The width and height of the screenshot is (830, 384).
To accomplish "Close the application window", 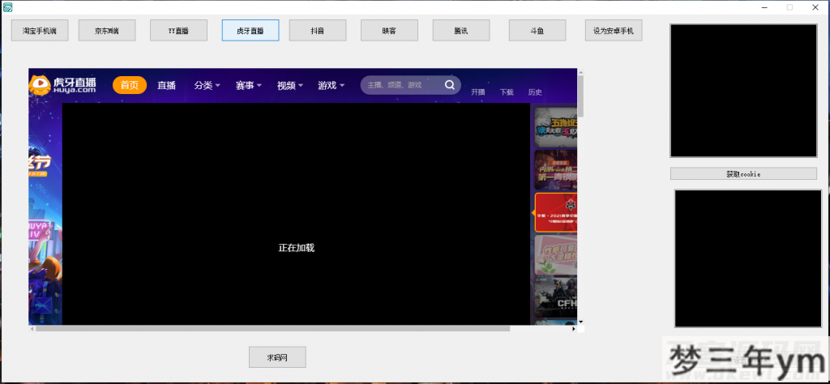I will [x=815, y=7].
